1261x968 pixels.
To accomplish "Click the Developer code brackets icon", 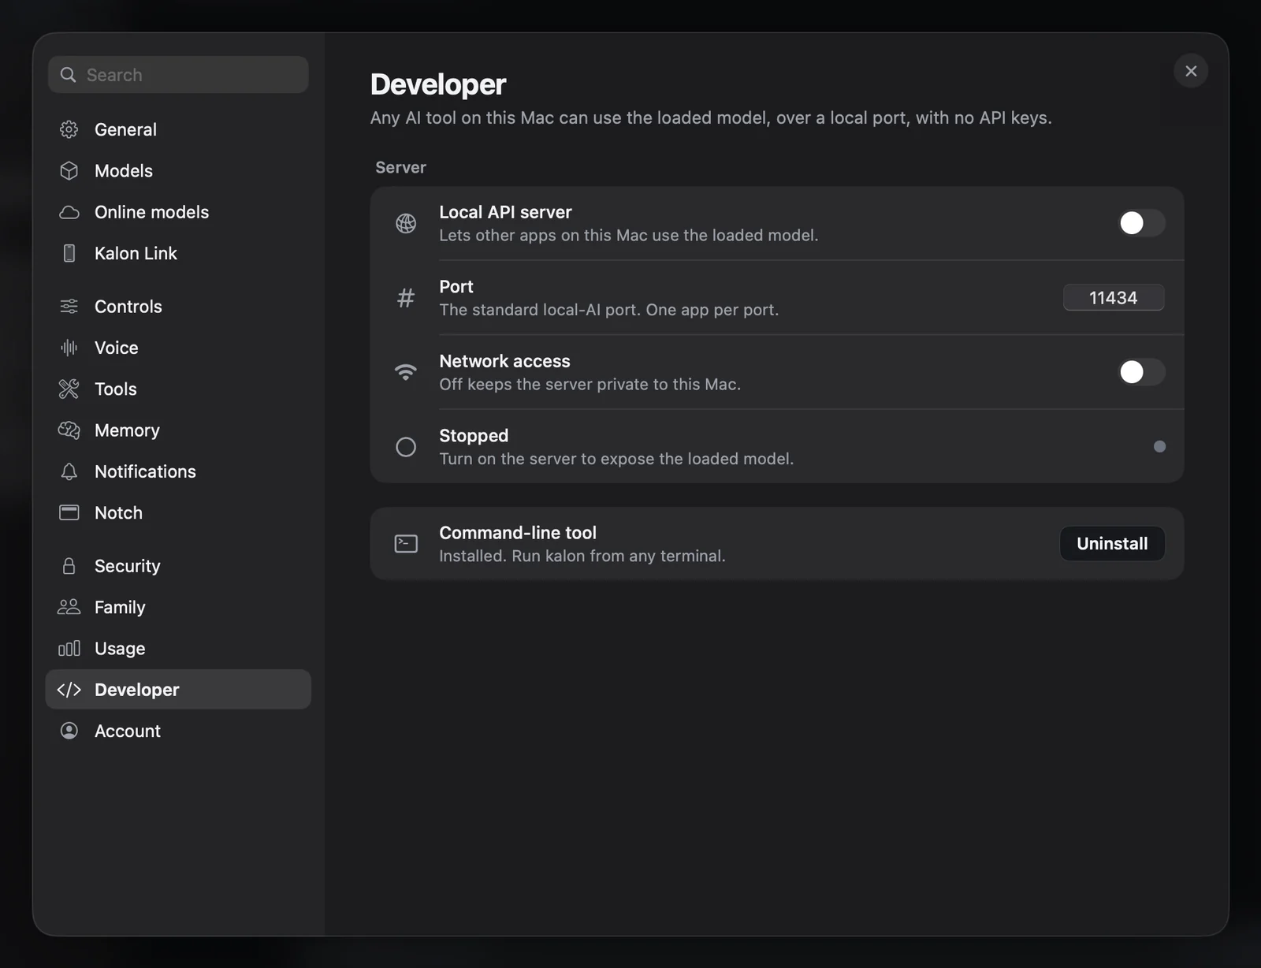I will pos(69,690).
